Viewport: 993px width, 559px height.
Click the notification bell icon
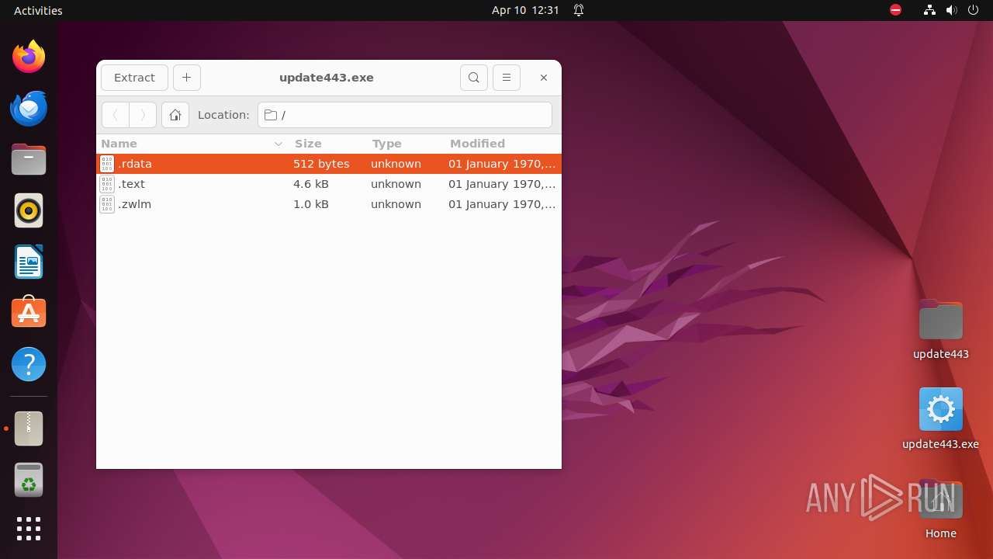pyautogui.click(x=579, y=10)
